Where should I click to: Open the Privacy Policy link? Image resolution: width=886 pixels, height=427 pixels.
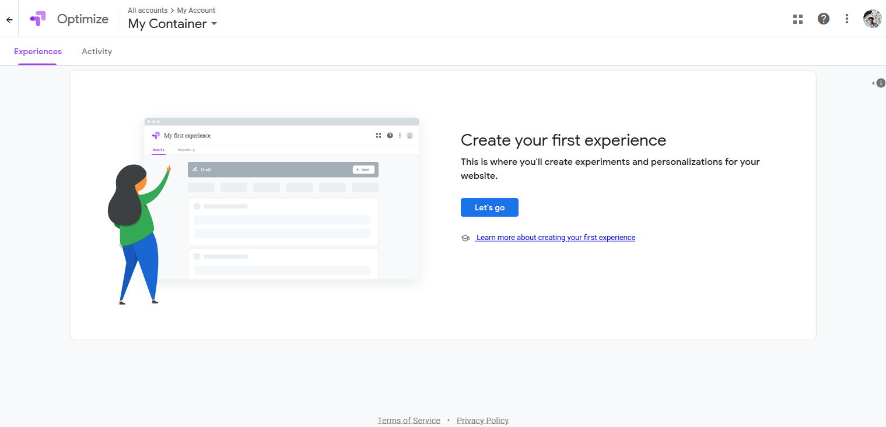(x=482, y=421)
